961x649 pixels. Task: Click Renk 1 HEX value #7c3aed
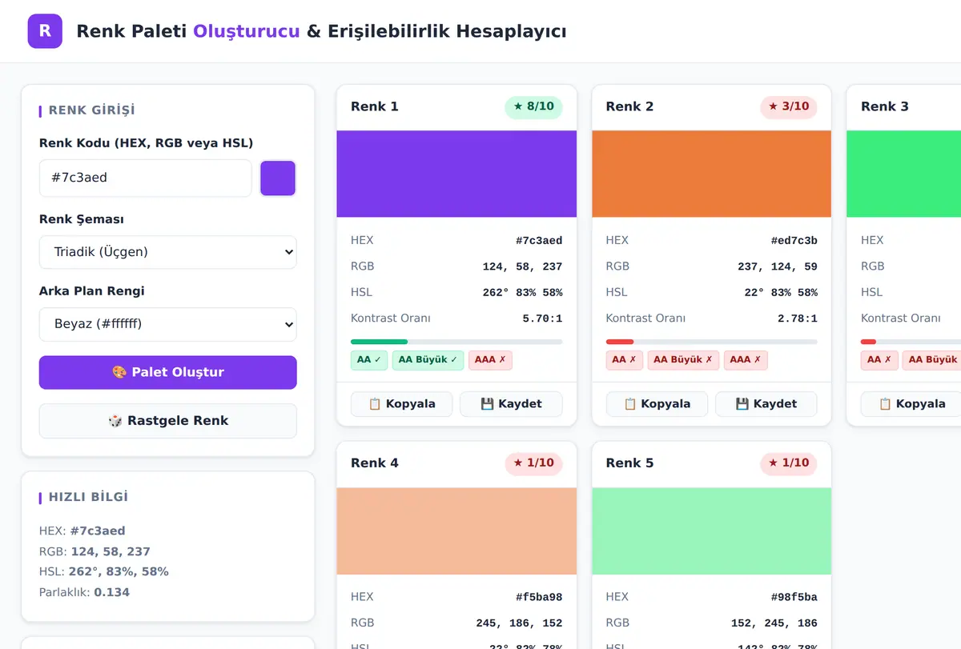(x=539, y=241)
